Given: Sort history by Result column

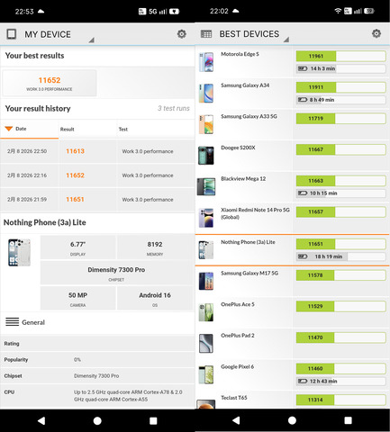Looking at the screenshot, I should coord(67,130).
